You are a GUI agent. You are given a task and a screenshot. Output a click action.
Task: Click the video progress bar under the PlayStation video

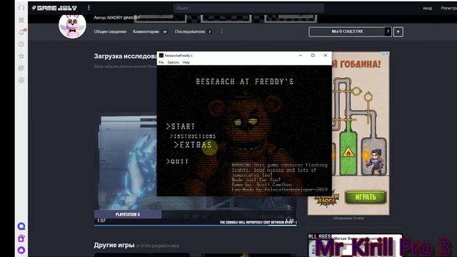195,226
